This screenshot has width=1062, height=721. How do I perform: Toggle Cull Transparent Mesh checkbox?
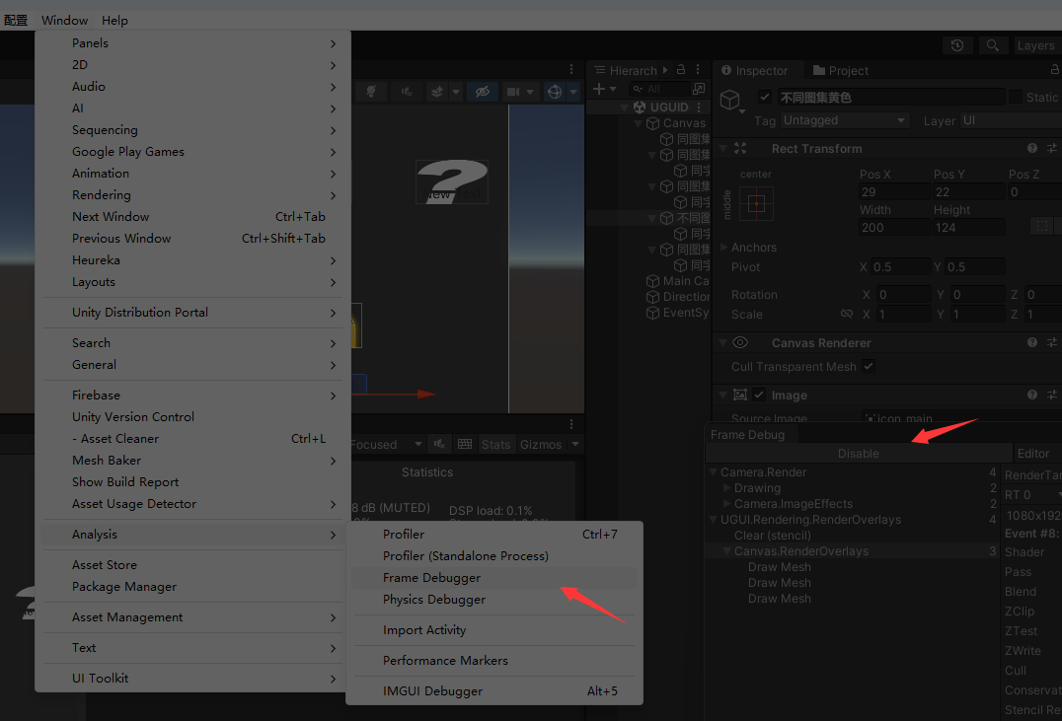[x=869, y=366]
